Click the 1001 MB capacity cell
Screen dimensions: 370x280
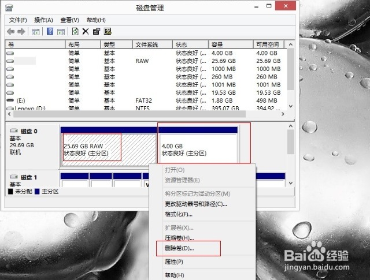(x=224, y=85)
